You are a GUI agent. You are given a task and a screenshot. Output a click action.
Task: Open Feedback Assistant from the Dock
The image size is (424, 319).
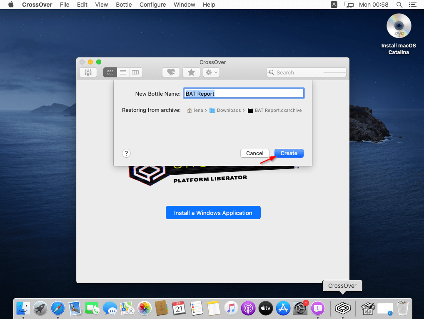click(318, 308)
